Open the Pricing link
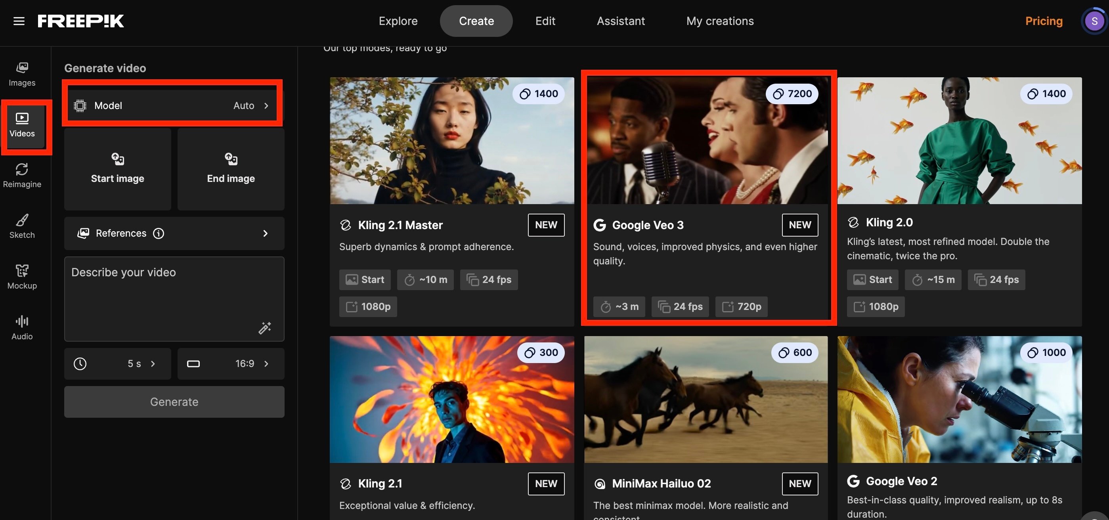Image resolution: width=1109 pixels, height=520 pixels. pyautogui.click(x=1044, y=21)
